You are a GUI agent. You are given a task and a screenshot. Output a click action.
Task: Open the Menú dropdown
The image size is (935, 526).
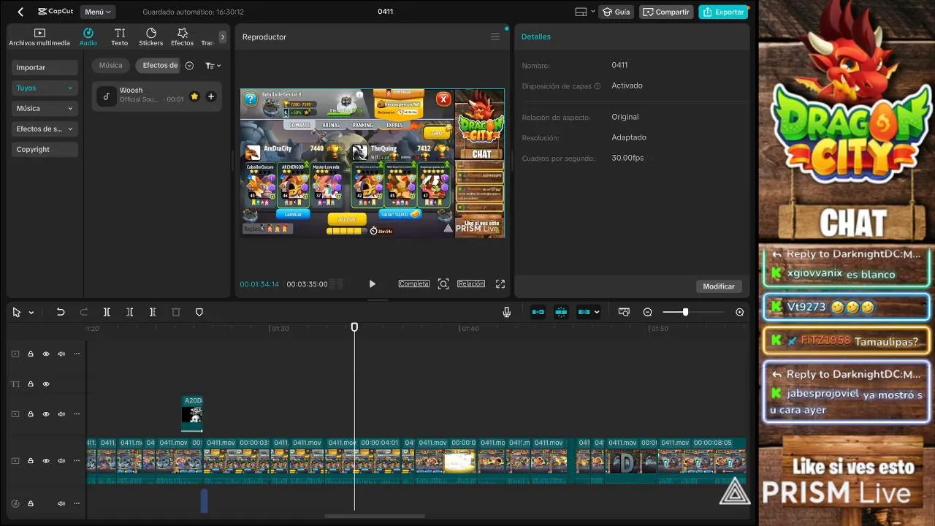[97, 12]
